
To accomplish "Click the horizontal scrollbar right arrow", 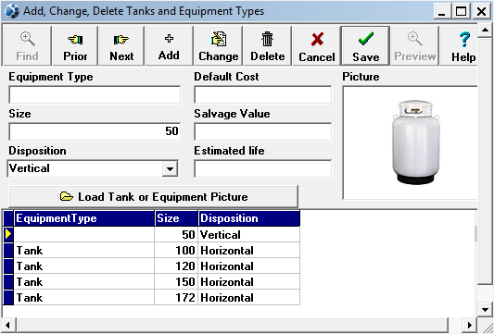I will (470, 325).
